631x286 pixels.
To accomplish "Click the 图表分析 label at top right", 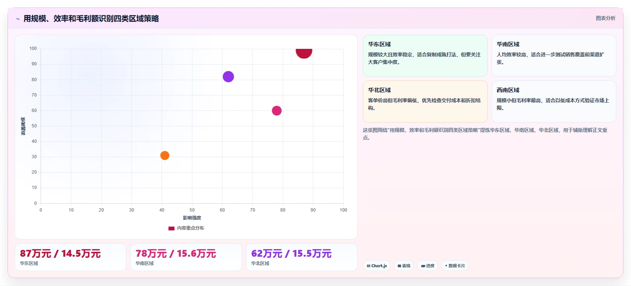I will 605,18.
